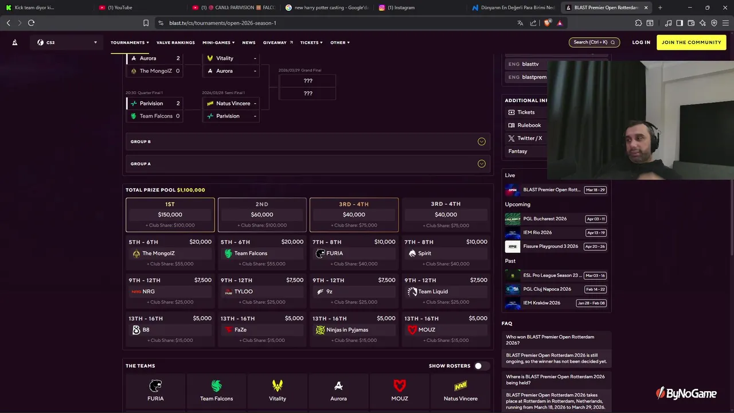Open Brave Shields lion icon

pos(547,23)
